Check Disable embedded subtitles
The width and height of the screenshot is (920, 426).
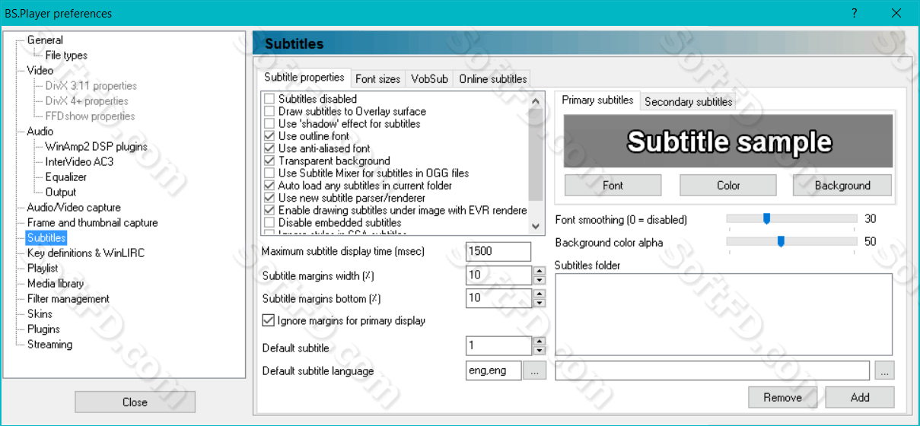click(269, 222)
